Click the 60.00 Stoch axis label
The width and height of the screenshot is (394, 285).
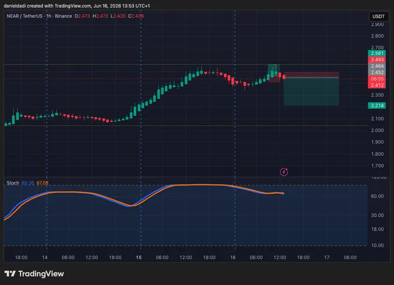pyautogui.click(x=377, y=196)
